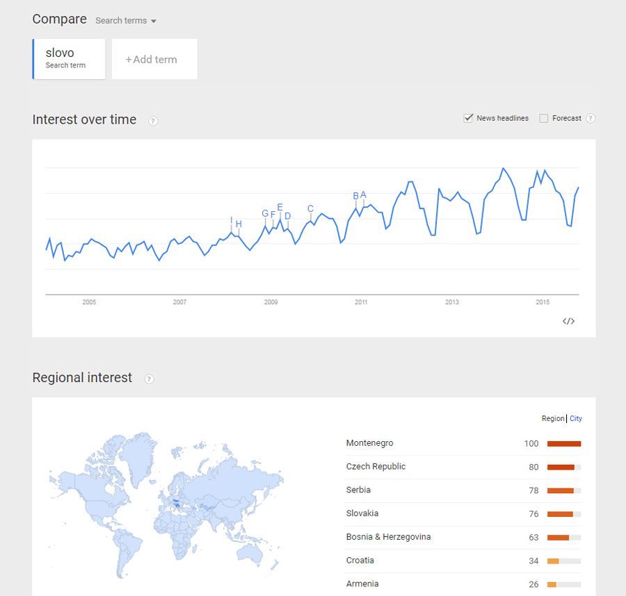Click the embed code icon below chart
626x596 pixels.
pos(568,321)
